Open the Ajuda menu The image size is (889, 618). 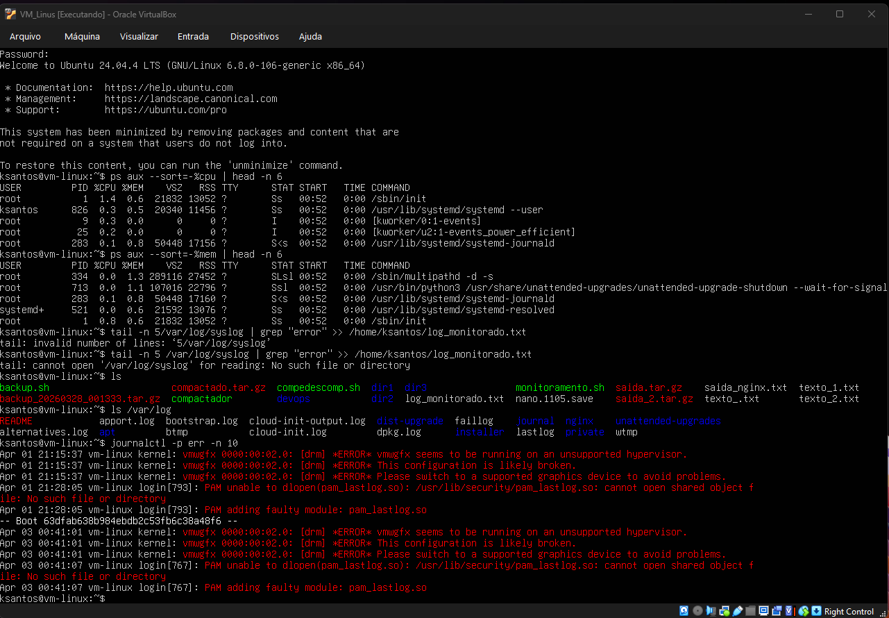[x=310, y=36]
